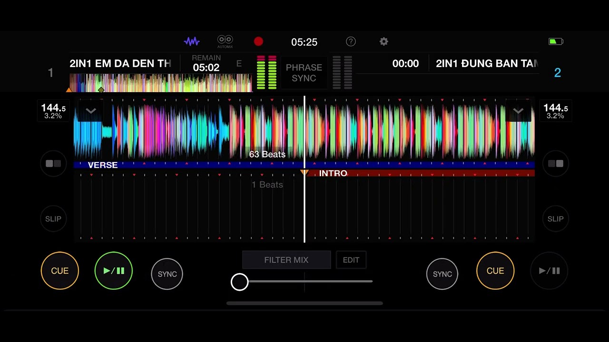
Task: Expand deck 1 chevron dropdown
Action: 91,111
